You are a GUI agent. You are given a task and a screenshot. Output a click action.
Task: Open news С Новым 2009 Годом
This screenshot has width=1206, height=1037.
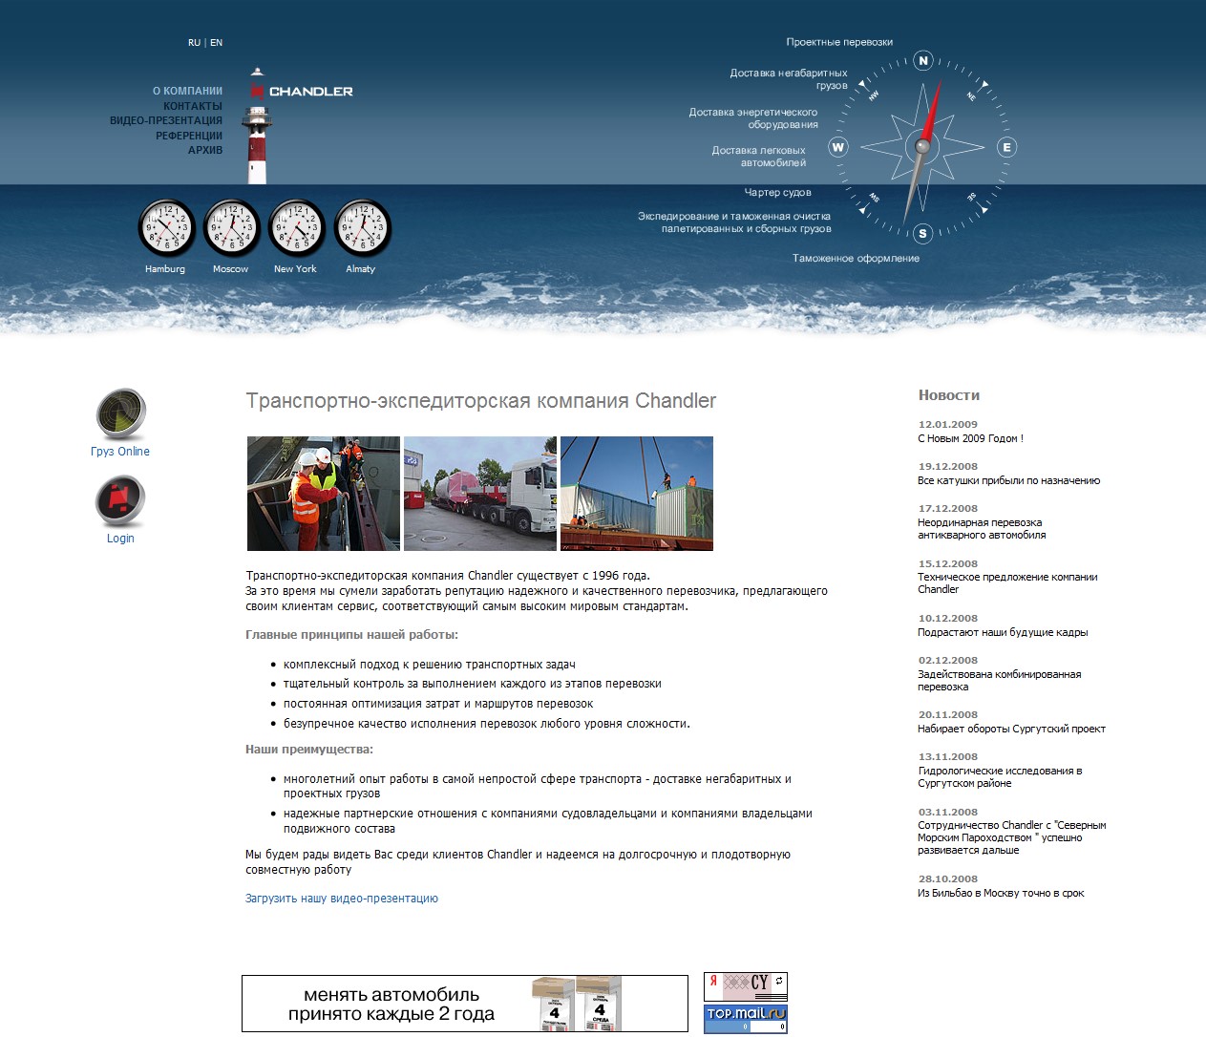coord(970,438)
